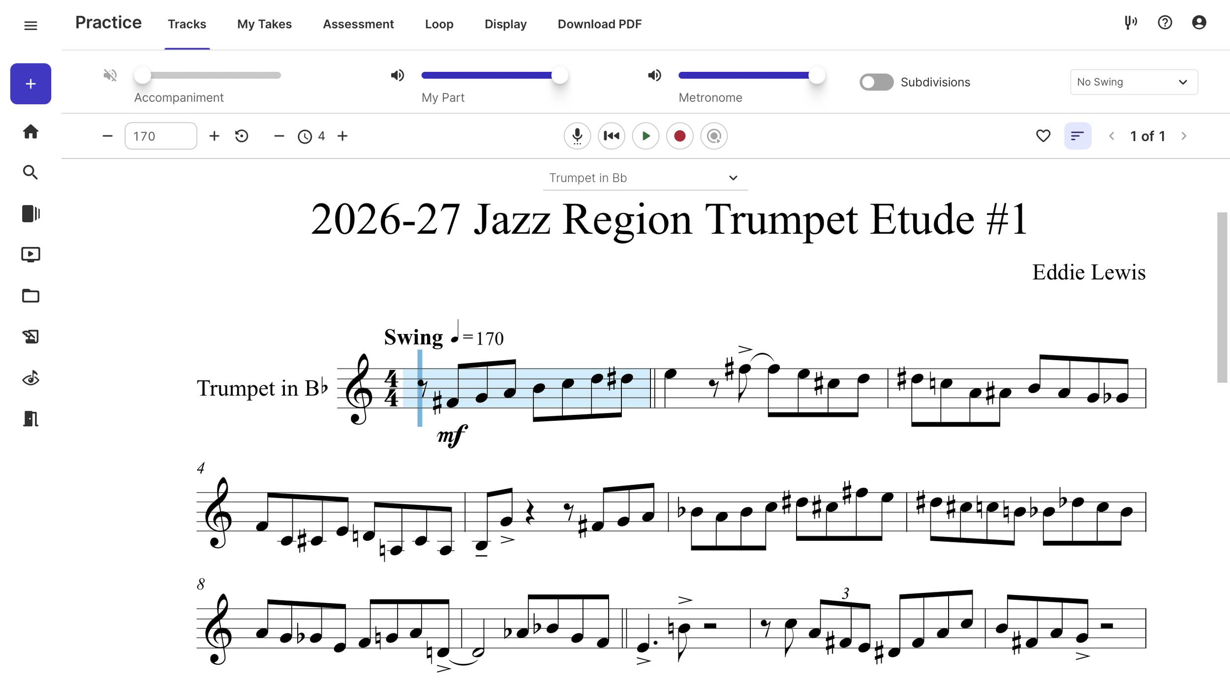The image size is (1230, 681).
Task: Mute the Metronome speaker icon
Action: [x=654, y=75]
